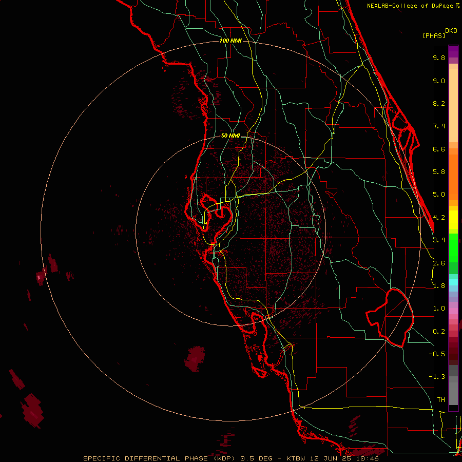Click the 8.2 scale value
The height and width of the screenshot is (462, 462).
(x=439, y=103)
